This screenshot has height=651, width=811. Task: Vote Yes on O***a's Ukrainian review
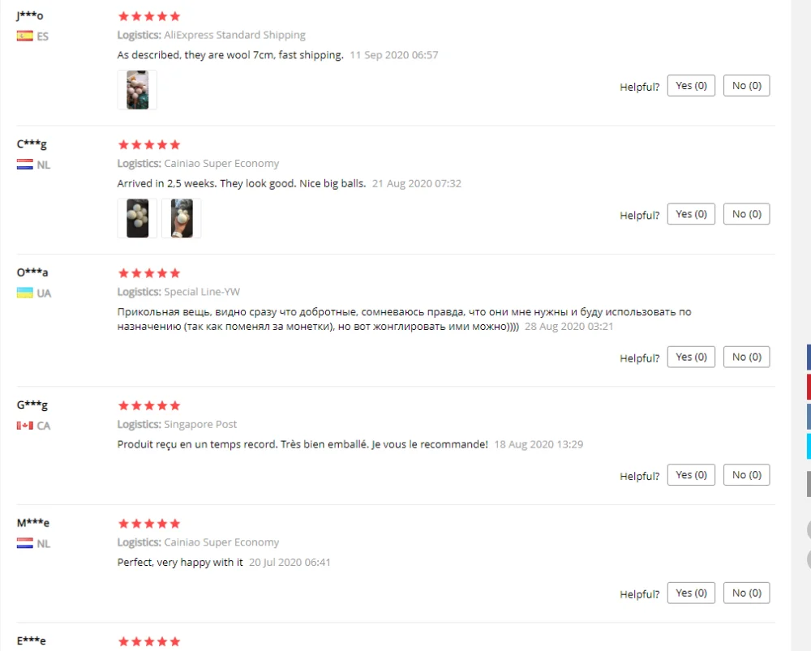click(691, 357)
